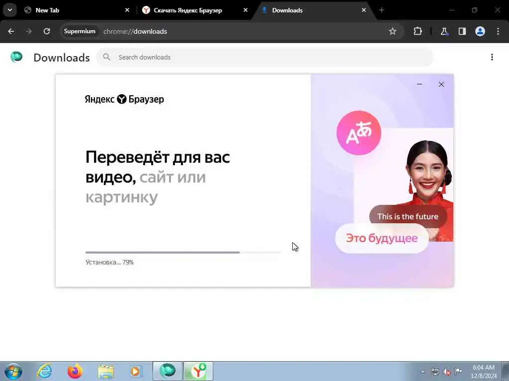Screen dimensions: 509x381
Task: Close the New Tab tab
Action: [127, 10]
